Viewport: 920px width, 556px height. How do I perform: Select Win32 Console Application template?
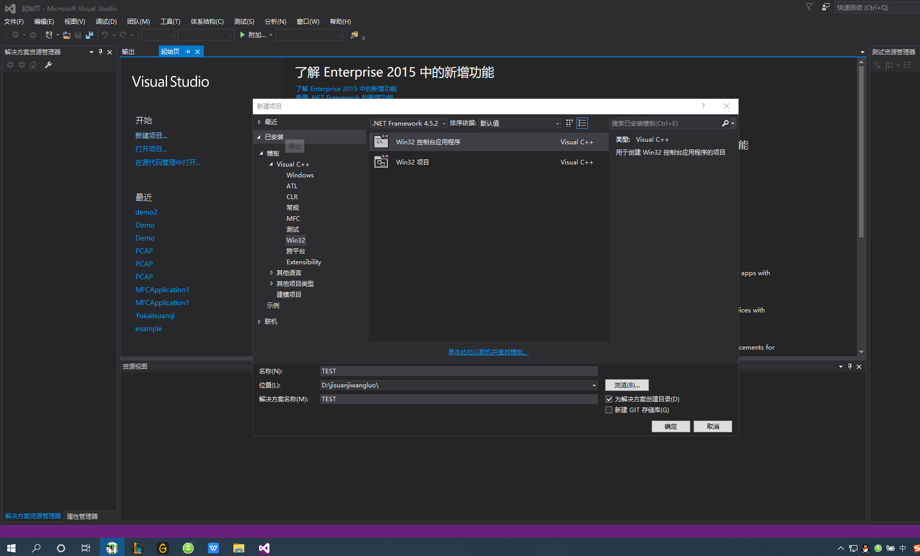[x=488, y=142]
